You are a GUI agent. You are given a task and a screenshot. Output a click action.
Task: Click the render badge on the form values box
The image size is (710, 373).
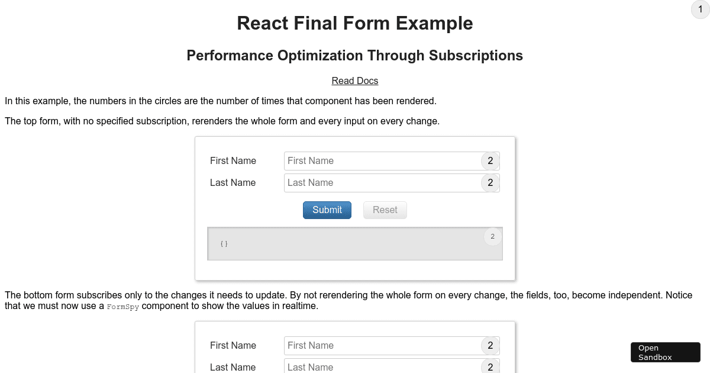pyautogui.click(x=492, y=236)
